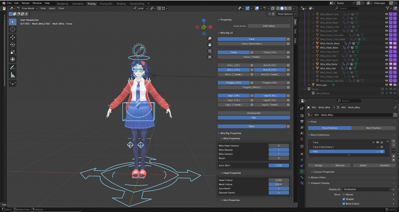Adjust the Neck Follow slider
The width and height of the screenshot is (399, 212).
[x=278, y=184]
